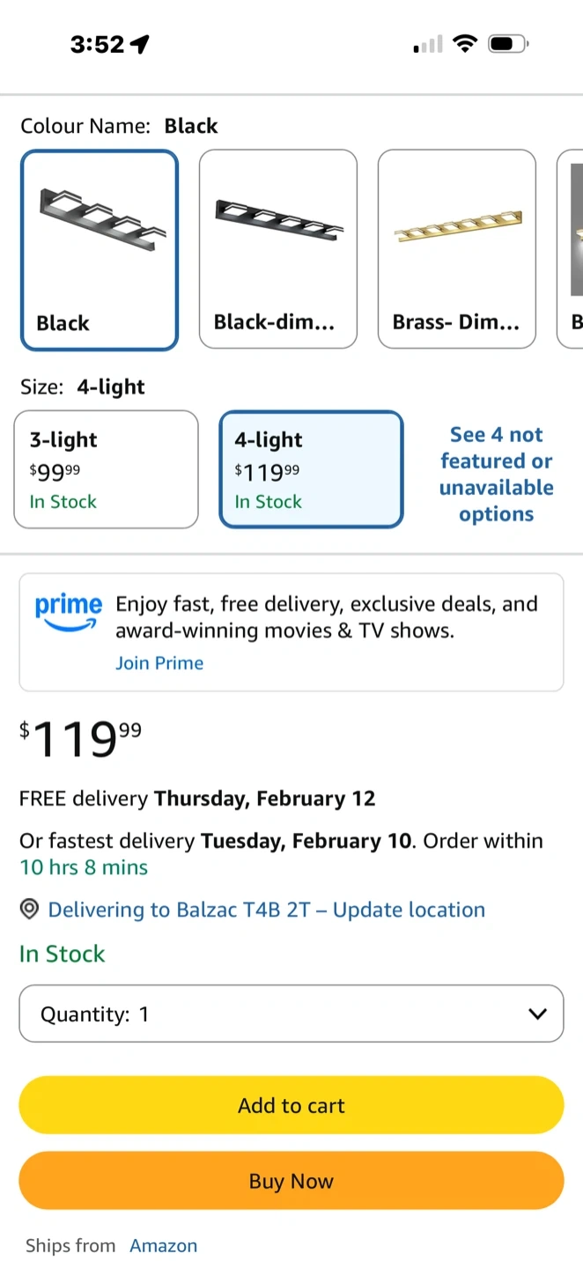This screenshot has height=1268, width=583.
Task: Tap the cellular signal bars icon
Action: pyautogui.click(x=428, y=44)
